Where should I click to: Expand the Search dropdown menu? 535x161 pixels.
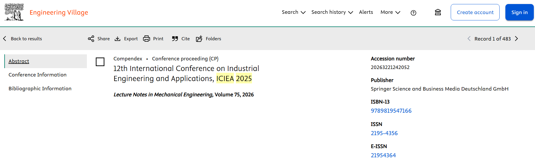pyautogui.click(x=293, y=12)
